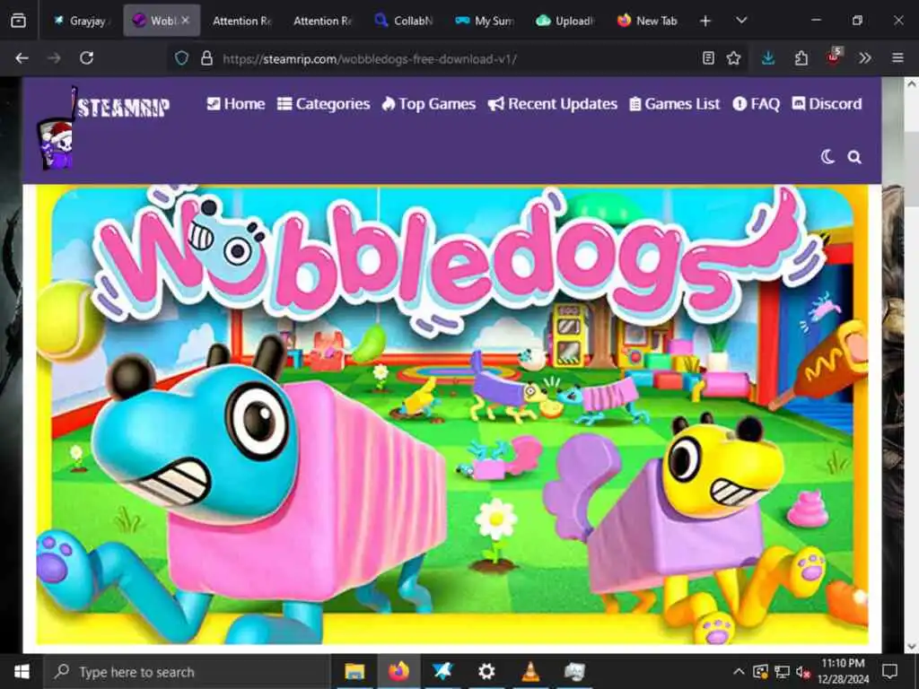Open the Windows Start menu
The height and width of the screenshot is (689, 919).
(x=22, y=671)
